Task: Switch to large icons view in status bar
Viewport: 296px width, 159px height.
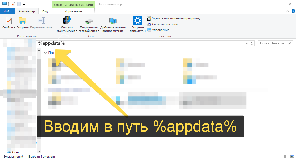Action: click(x=292, y=156)
